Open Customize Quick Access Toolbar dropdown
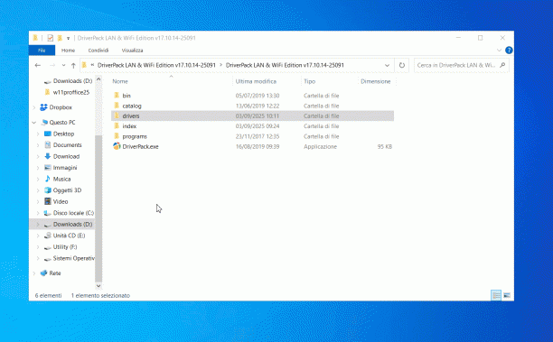The width and height of the screenshot is (553, 342). coord(68,38)
